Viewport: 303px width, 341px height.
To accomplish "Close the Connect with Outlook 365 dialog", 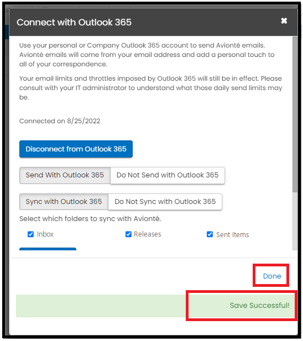I will pyautogui.click(x=284, y=21).
